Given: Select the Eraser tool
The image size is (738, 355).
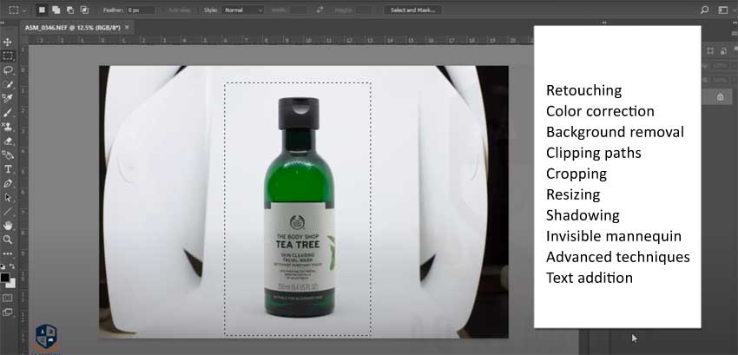Looking at the screenshot, I should [x=8, y=141].
